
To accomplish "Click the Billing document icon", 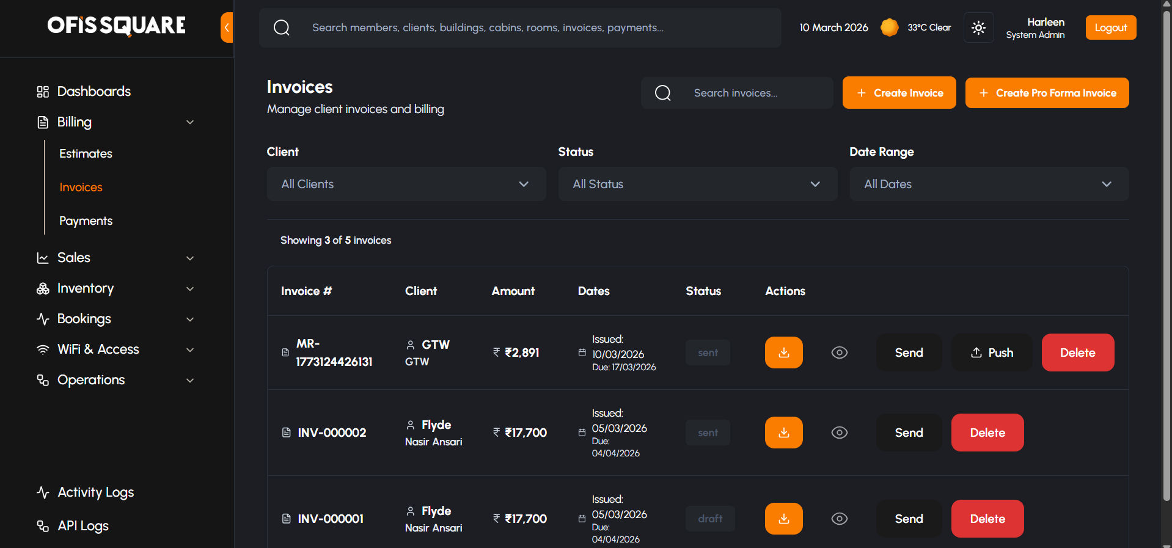I will click(x=43, y=122).
